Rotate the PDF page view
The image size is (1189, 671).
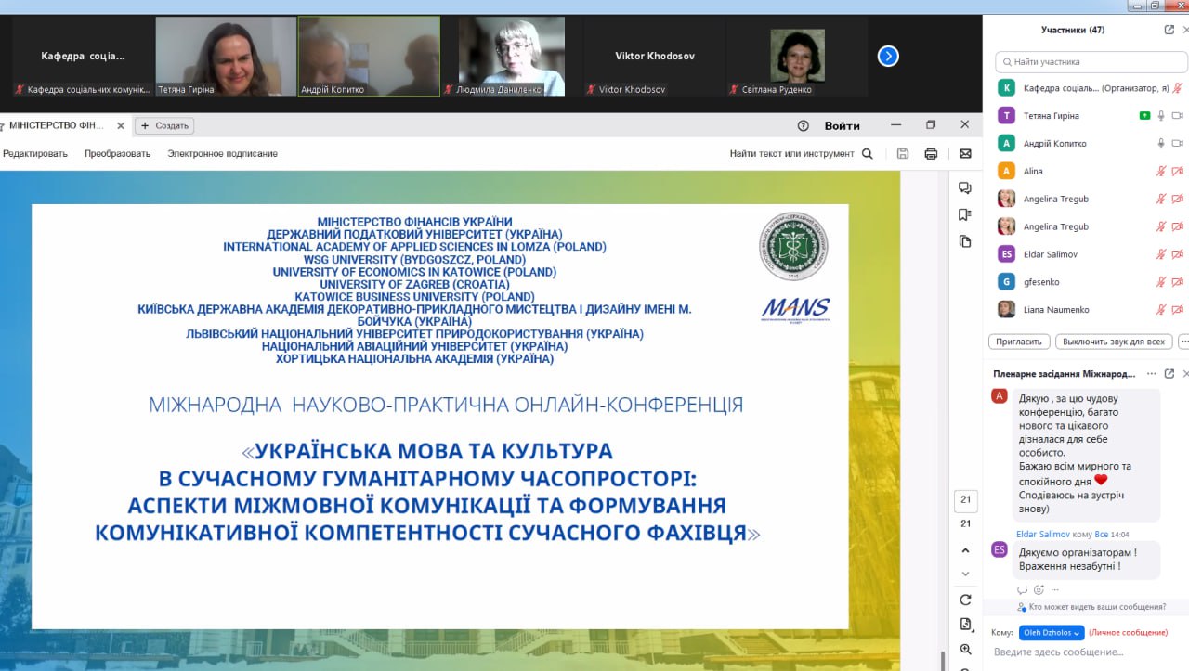[965, 600]
